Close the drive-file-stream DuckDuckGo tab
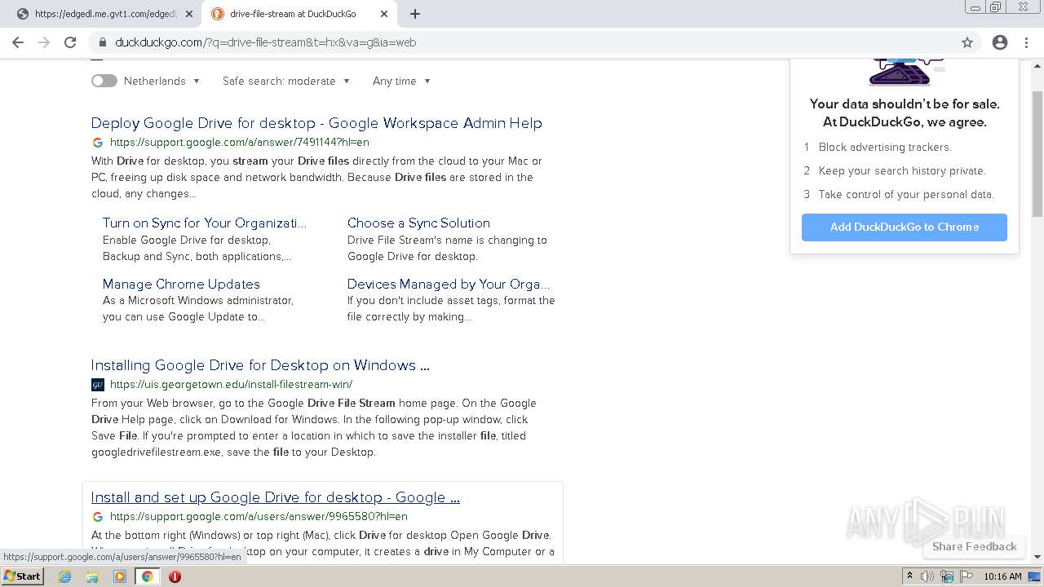Image resolution: width=1044 pixels, height=587 pixels. tap(383, 14)
